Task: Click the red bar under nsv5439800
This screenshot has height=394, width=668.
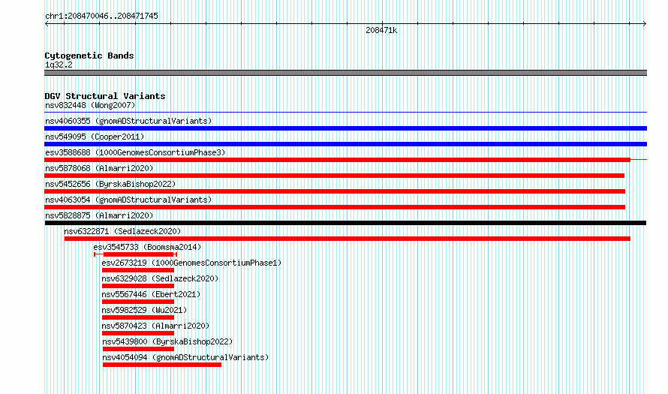Action: (138, 349)
